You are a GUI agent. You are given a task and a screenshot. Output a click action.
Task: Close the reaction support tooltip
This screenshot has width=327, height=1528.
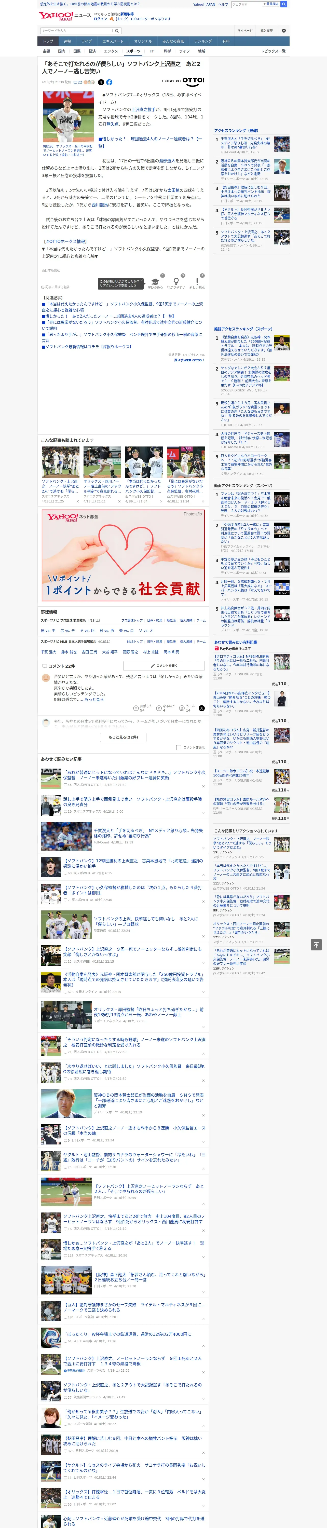pyautogui.click(x=142, y=281)
